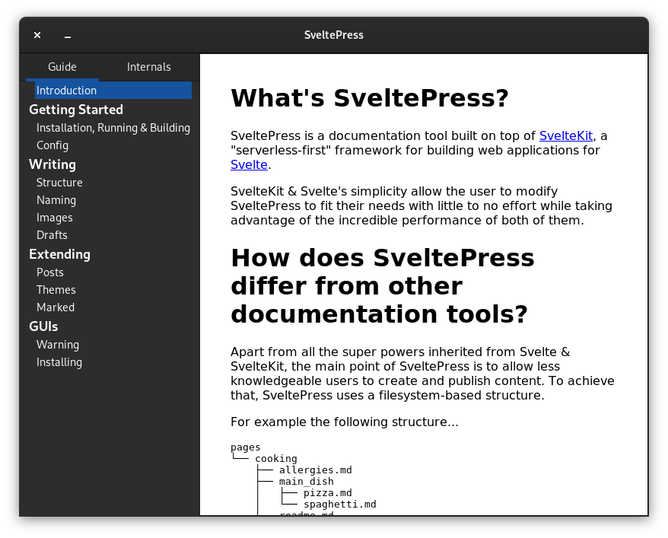
Task: Click allergies.md in the file tree
Action: click(x=315, y=470)
